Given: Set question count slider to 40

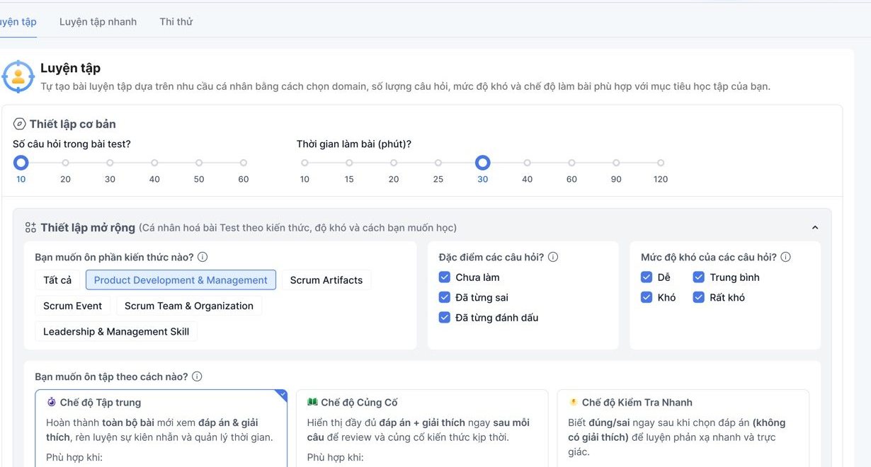Looking at the screenshot, I should click(154, 163).
